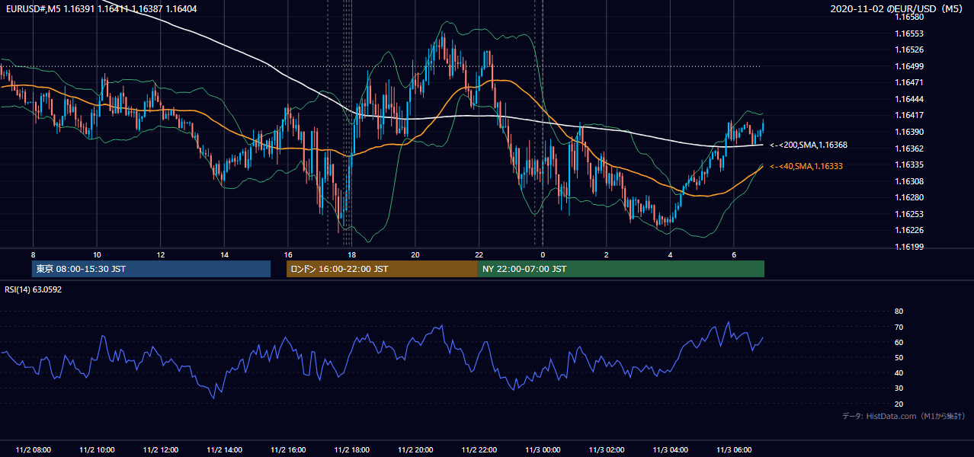The image size is (974, 457).
Task: Click RSI scale value 70
Action: (899, 327)
